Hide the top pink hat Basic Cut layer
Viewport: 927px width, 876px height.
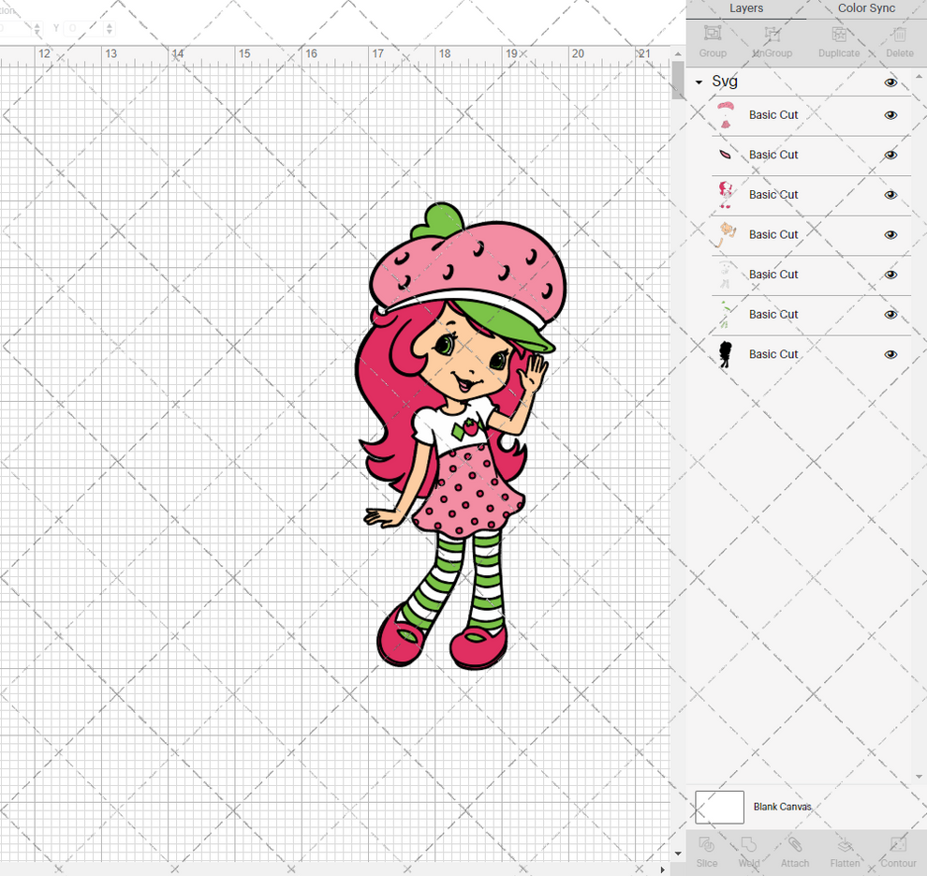point(890,114)
